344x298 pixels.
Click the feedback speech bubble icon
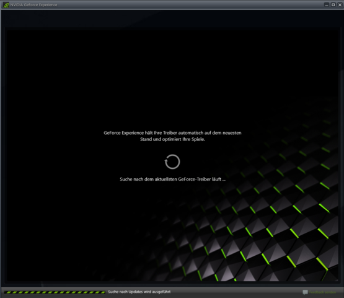pyautogui.click(x=305, y=292)
